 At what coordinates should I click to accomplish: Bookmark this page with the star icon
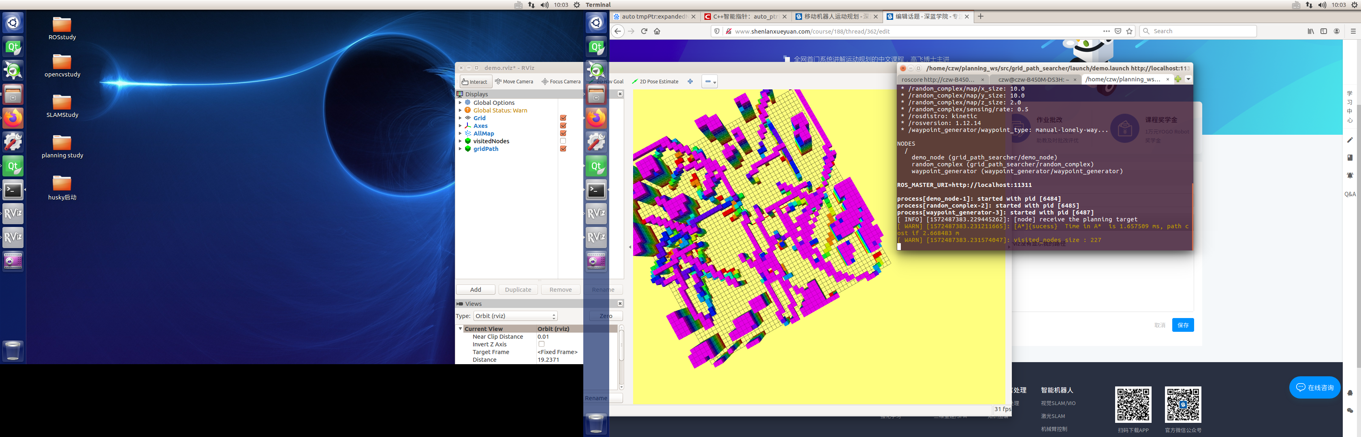[1129, 31]
